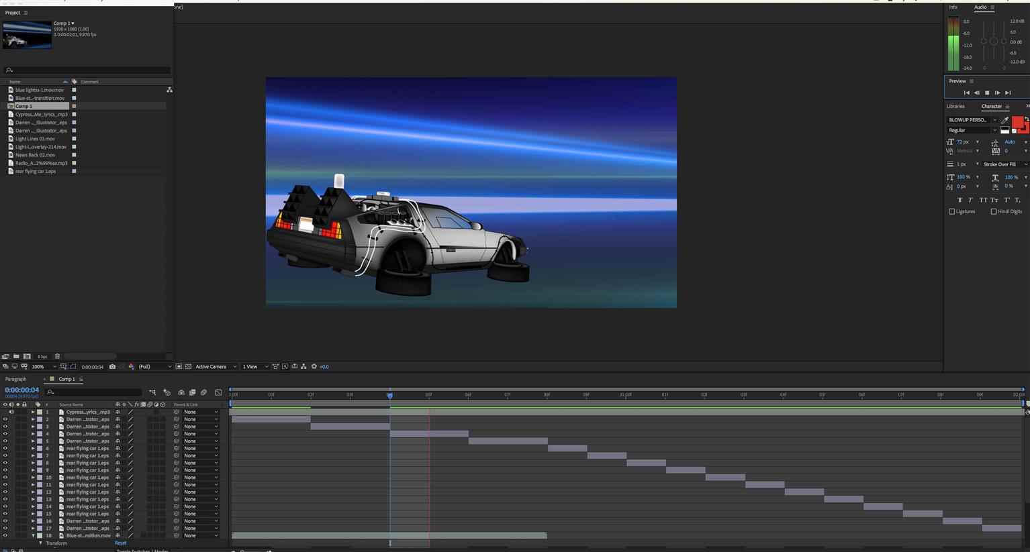This screenshot has width=1030, height=552.
Task: Show channel and color management icon
Action: coord(131,367)
